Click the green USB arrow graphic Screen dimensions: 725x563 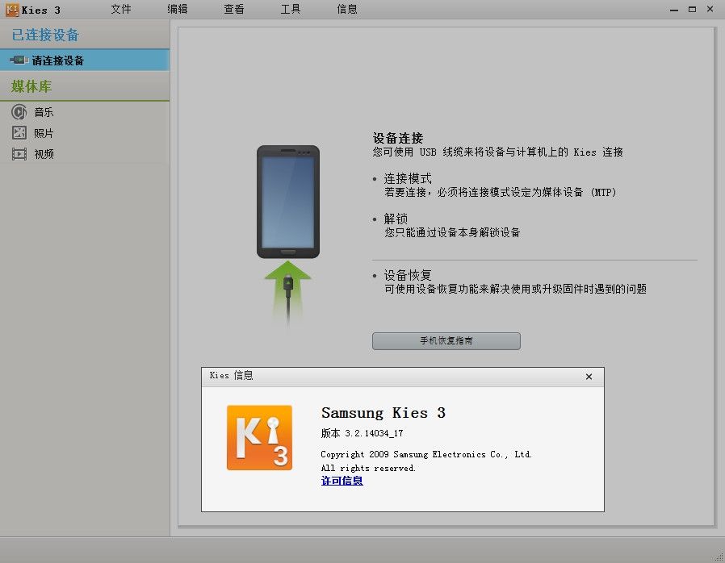click(x=287, y=294)
